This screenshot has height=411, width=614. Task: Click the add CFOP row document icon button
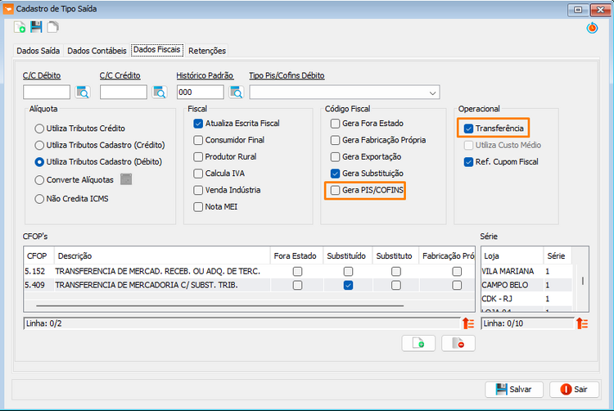(x=418, y=343)
